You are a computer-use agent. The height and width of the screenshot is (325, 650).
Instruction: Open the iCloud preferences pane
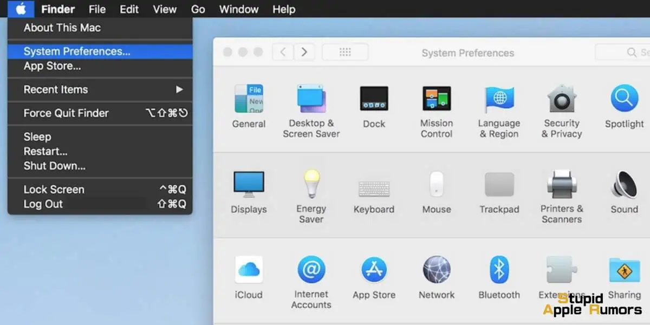click(x=249, y=278)
